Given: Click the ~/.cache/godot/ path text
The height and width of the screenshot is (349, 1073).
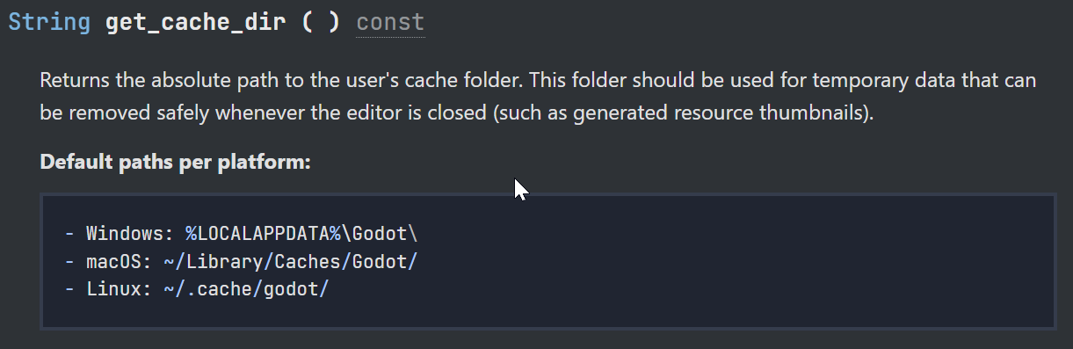Looking at the screenshot, I should tap(245, 289).
